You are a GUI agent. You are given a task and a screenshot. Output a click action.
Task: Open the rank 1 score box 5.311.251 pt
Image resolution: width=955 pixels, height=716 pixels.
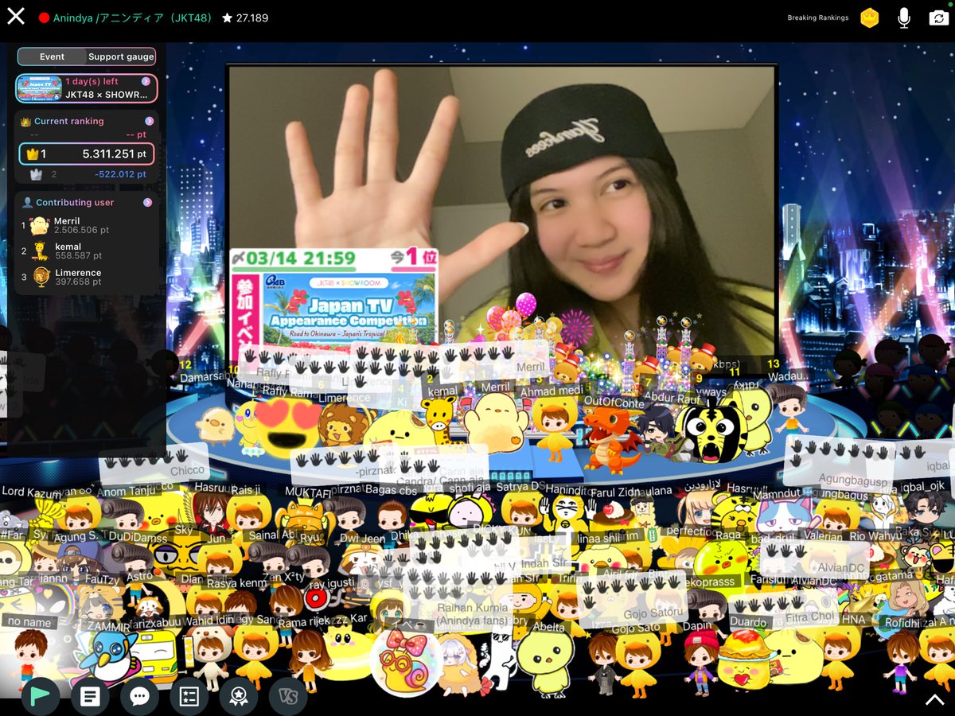click(87, 154)
